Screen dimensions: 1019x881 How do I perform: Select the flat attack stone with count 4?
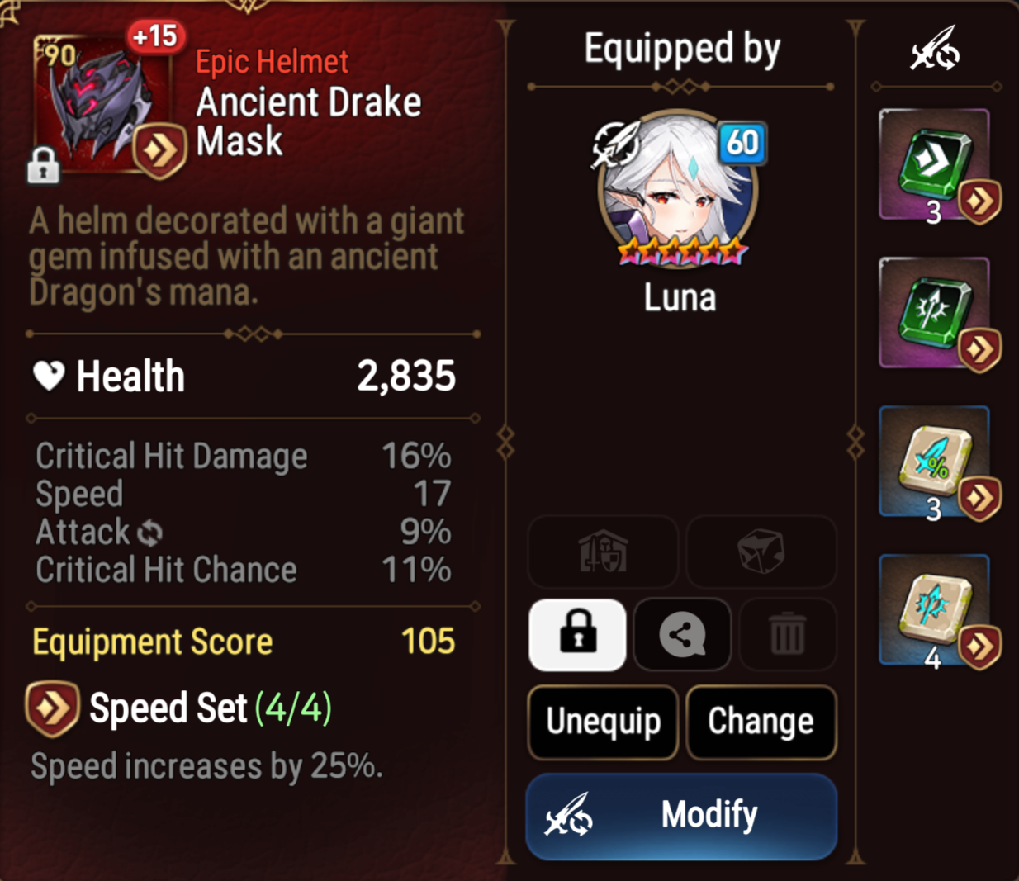(935, 610)
